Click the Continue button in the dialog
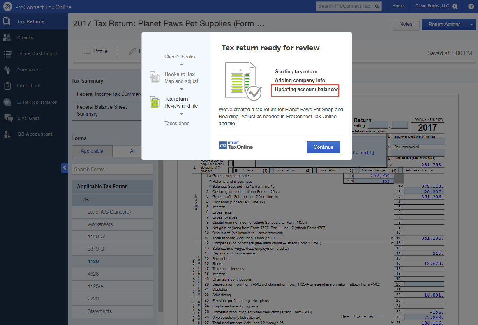This screenshot has height=325, width=478. pyautogui.click(x=323, y=147)
